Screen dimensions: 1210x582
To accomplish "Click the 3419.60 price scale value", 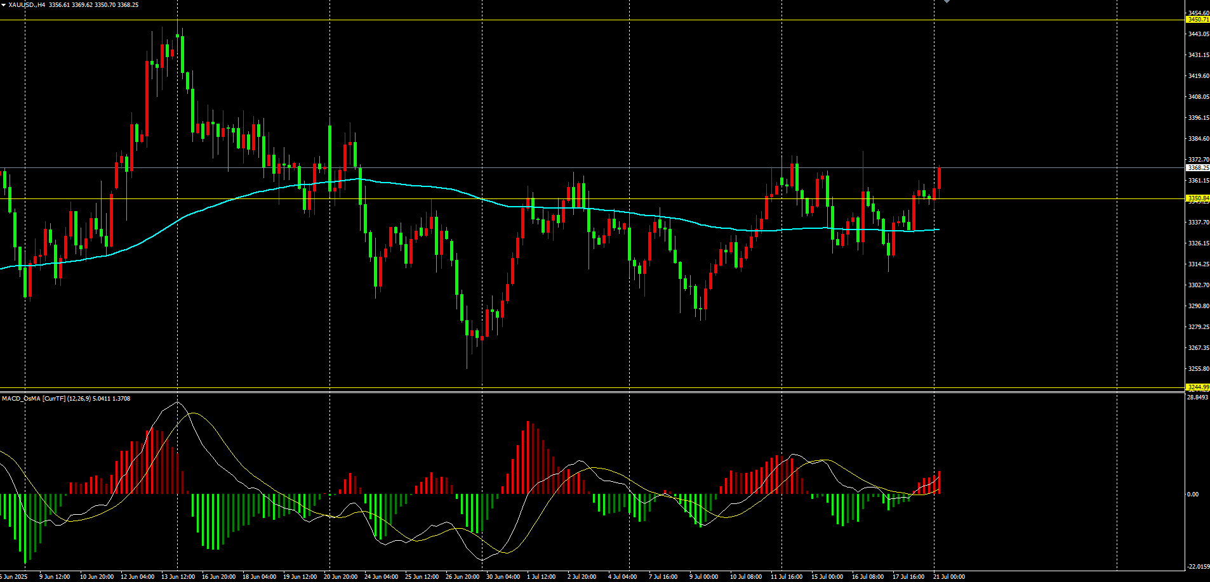I will coord(1199,76).
